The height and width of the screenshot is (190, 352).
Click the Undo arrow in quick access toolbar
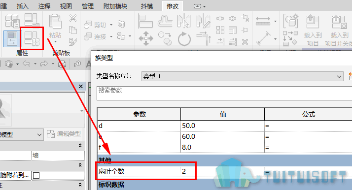pyautogui.click(x=27, y=64)
